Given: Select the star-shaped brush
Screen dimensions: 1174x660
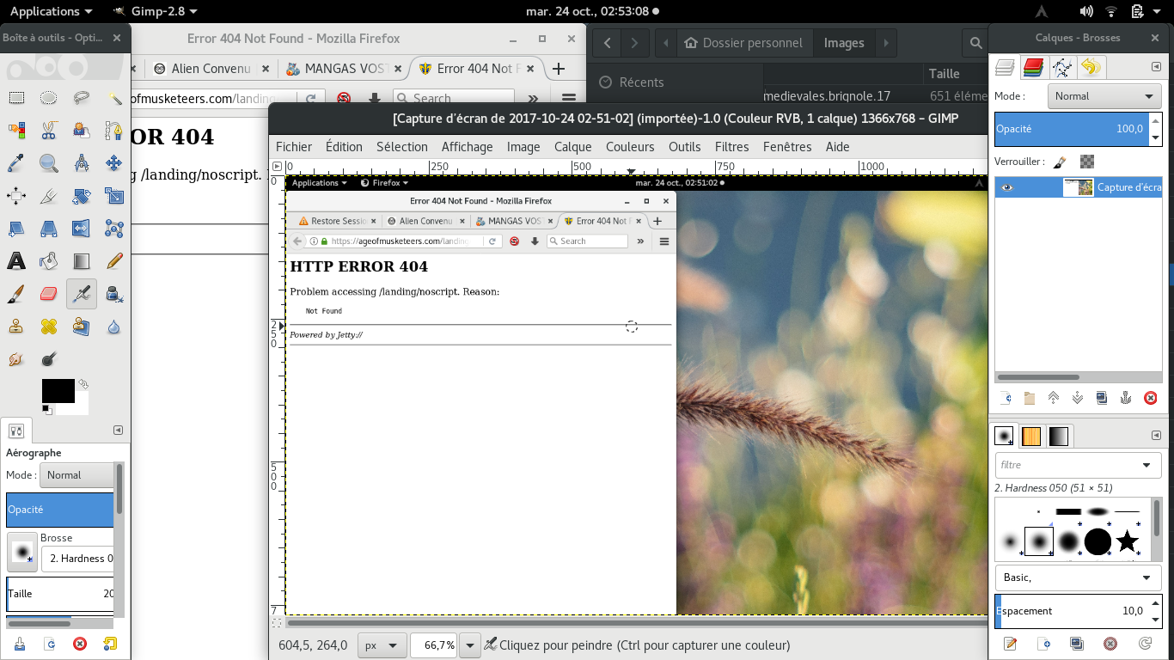Looking at the screenshot, I should (x=1127, y=542).
